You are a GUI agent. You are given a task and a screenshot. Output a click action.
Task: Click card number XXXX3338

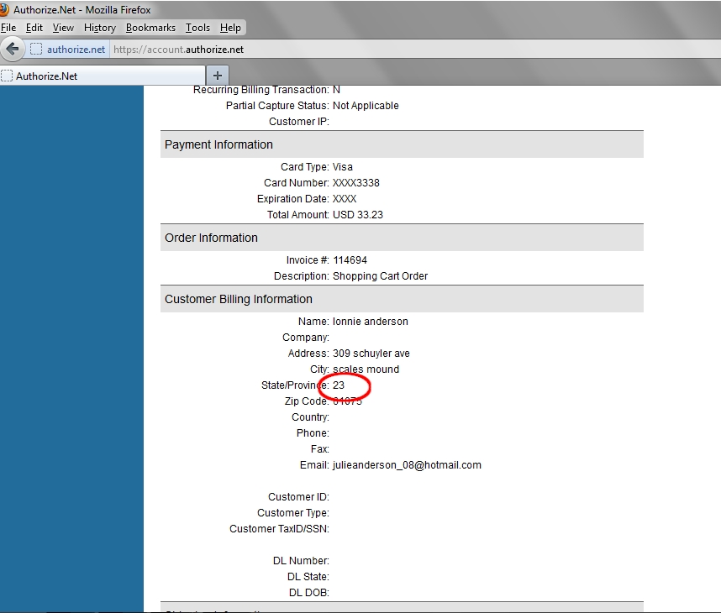(356, 183)
